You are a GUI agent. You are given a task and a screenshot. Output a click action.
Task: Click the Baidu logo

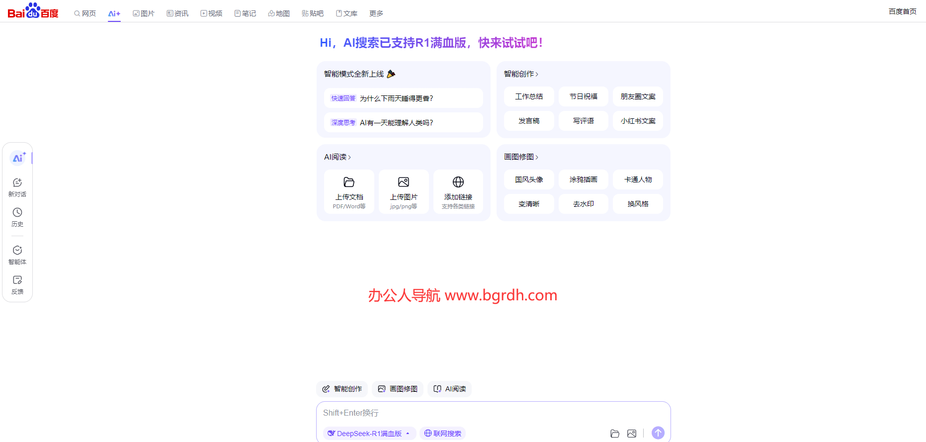pos(33,10)
